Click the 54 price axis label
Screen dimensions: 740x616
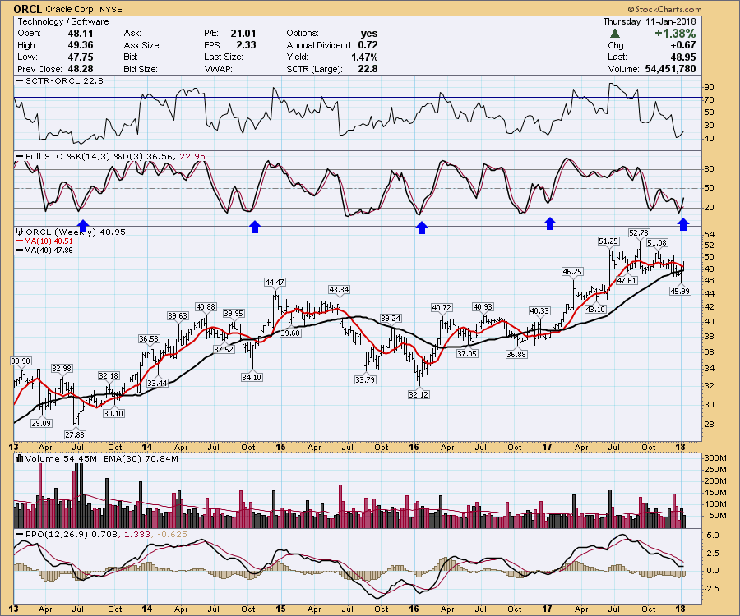click(710, 235)
